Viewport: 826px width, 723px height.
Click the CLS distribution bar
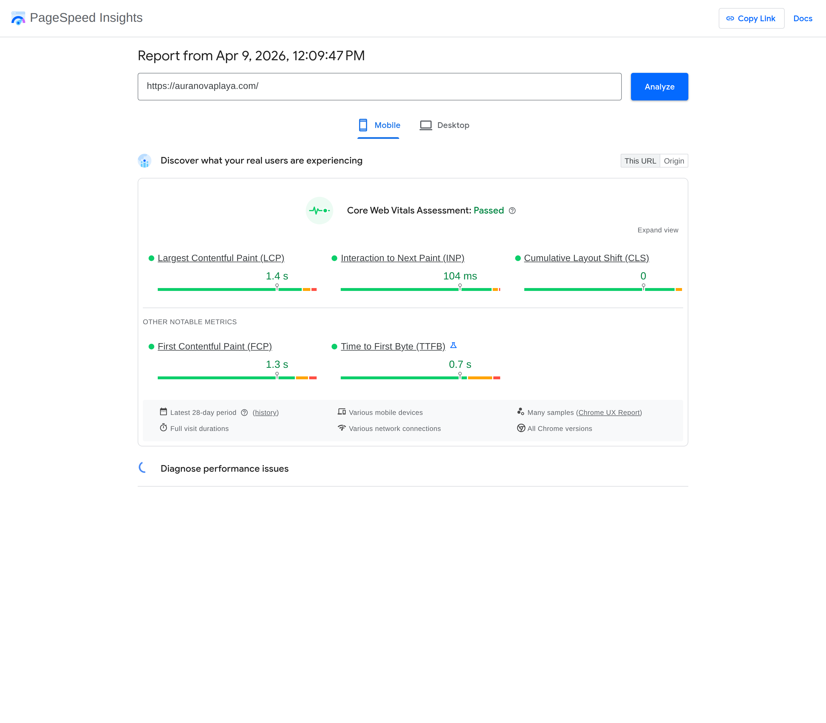click(x=603, y=289)
